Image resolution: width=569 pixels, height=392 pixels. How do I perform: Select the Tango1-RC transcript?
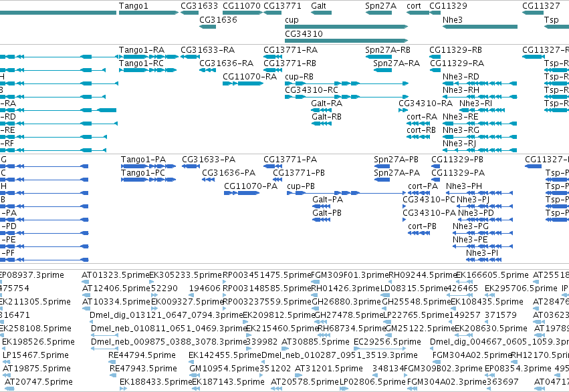[x=148, y=70]
